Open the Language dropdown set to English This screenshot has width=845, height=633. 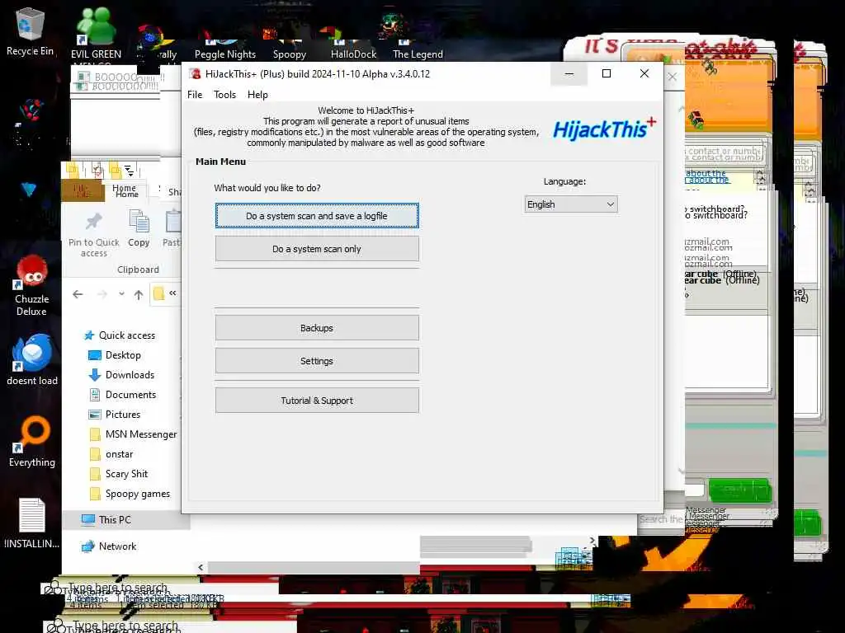point(571,204)
